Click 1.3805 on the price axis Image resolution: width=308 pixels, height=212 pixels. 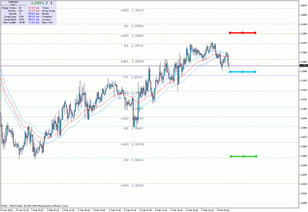click(304, 203)
